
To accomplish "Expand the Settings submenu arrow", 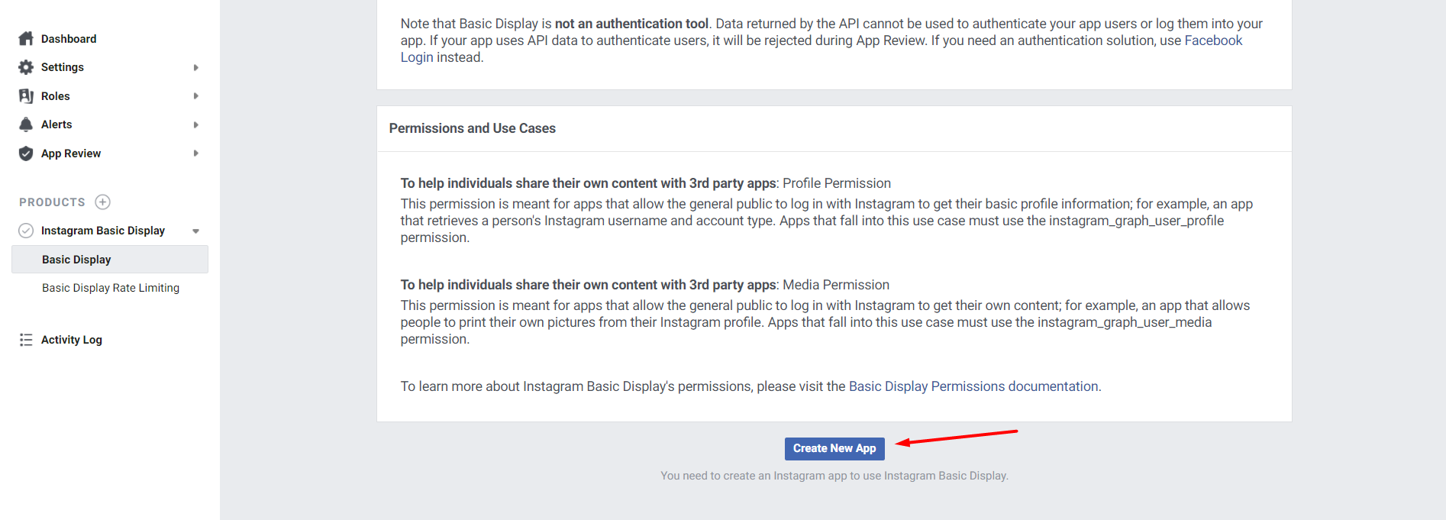I will 196,67.
